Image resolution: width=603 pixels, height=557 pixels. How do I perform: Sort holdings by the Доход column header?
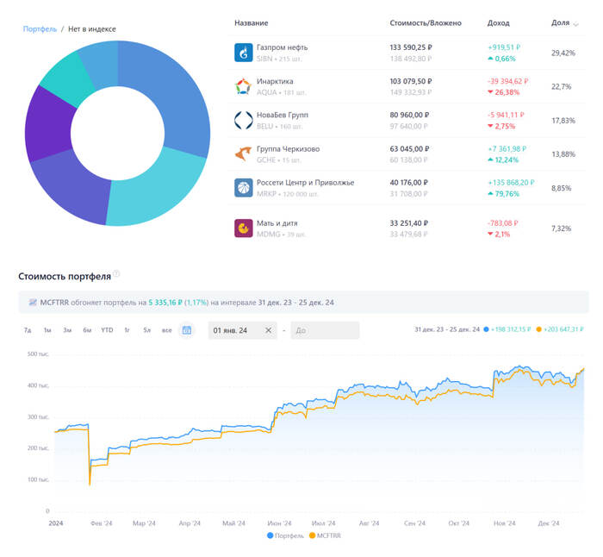pos(498,22)
